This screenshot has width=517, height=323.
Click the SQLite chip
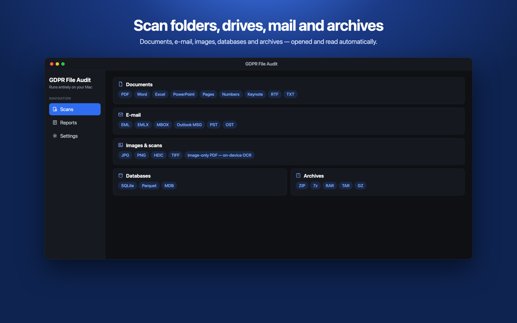coord(128,186)
